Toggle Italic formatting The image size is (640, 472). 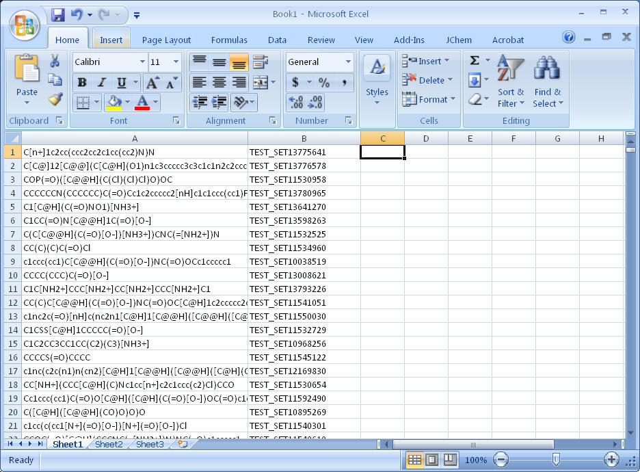(x=102, y=83)
